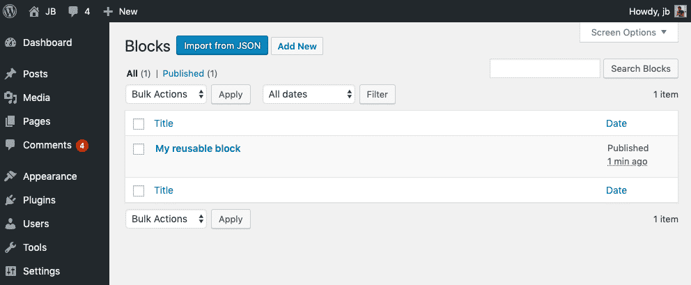Image resolution: width=691 pixels, height=285 pixels.
Task: Click the Plugins plug icon
Action: click(x=10, y=200)
